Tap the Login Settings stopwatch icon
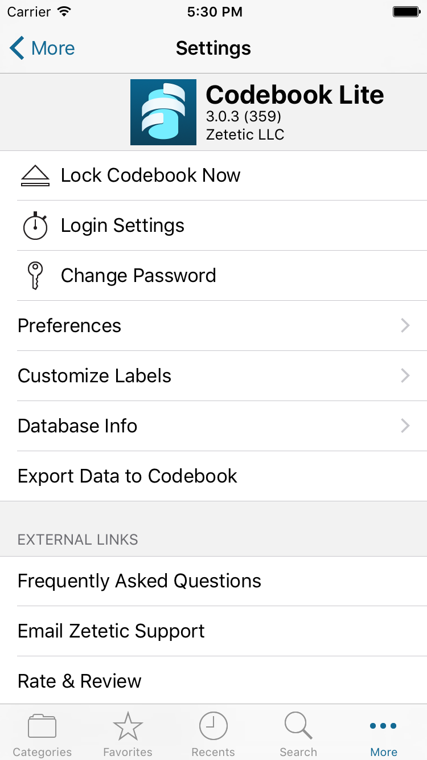This screenshot has width=427, height=760. coord(35,226)
